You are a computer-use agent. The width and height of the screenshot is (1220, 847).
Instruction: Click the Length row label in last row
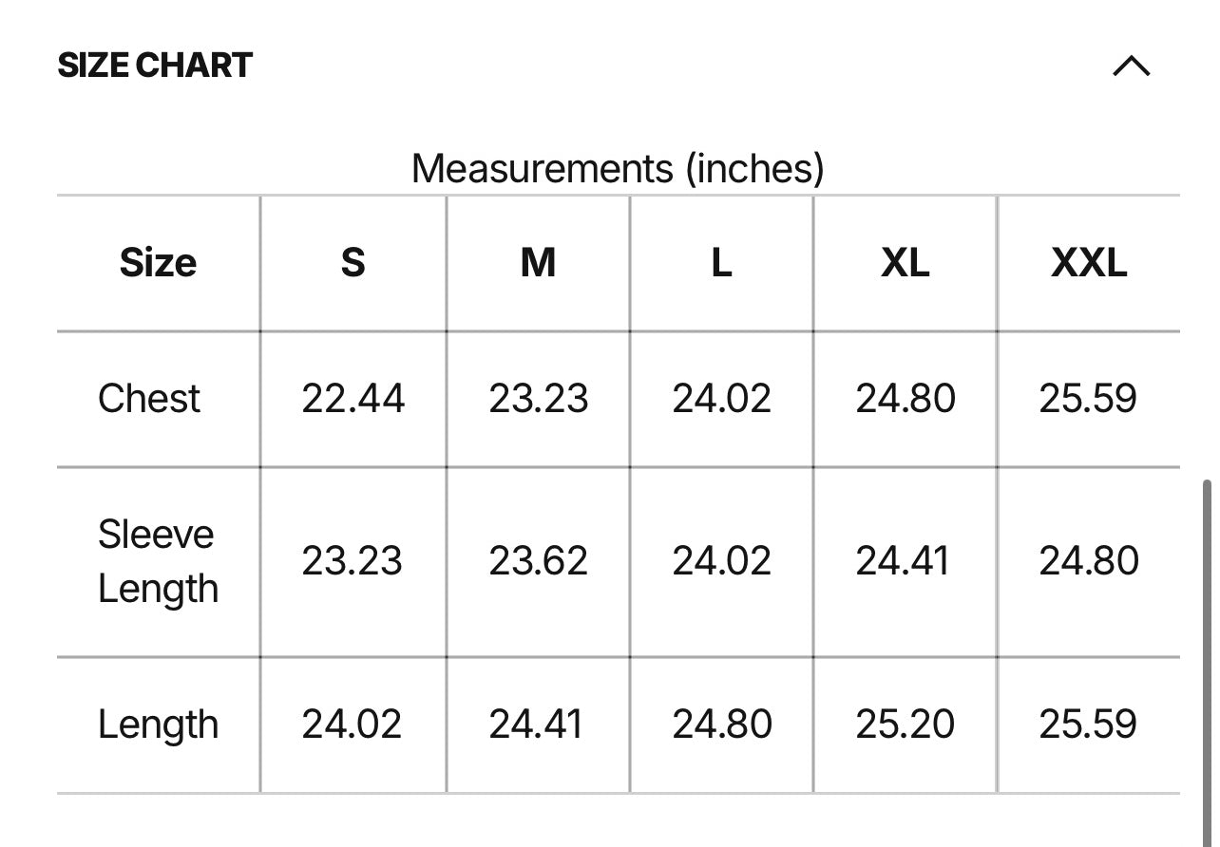pyautogui.click(x=158, y=725)
